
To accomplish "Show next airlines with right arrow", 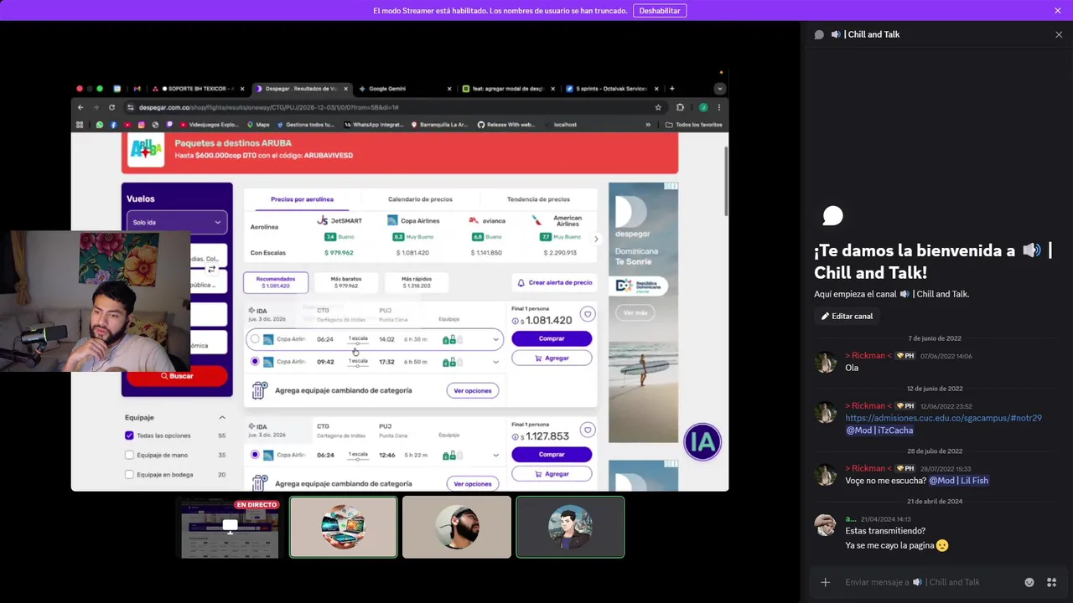I will point(596,239).
